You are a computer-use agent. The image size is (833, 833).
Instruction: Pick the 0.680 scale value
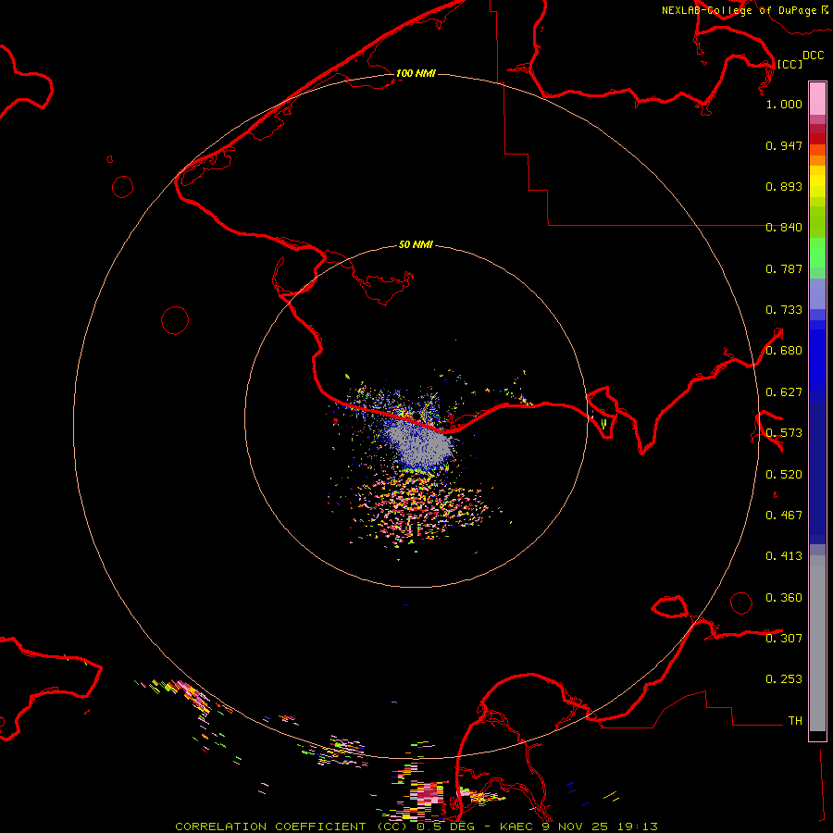pos(784,351)
